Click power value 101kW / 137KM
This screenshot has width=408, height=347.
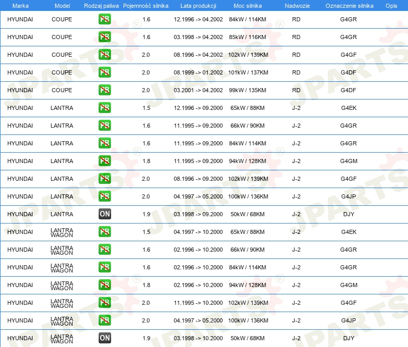248,72
